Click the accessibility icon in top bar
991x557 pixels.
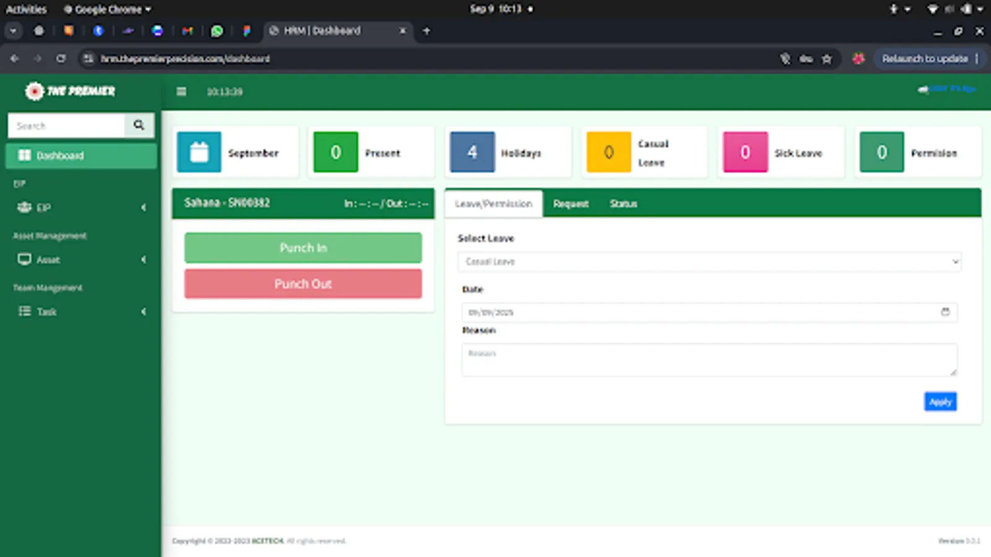[893, 9]
